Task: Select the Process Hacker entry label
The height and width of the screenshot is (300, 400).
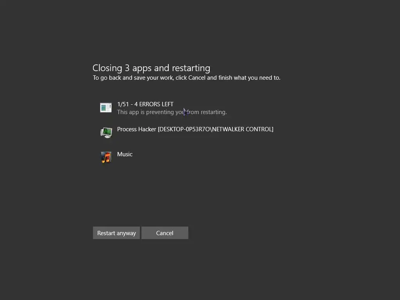Action: [x=195, y=129]
